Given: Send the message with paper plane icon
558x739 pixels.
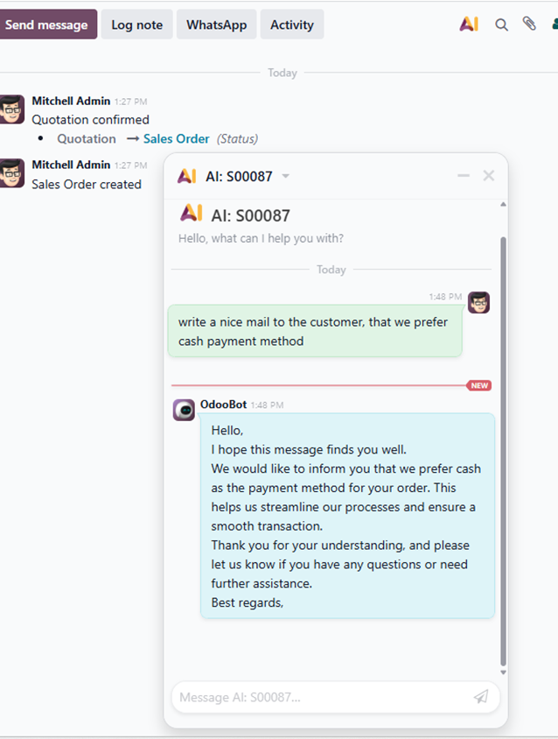Looking at the screenshot, I should pos(481,697).
